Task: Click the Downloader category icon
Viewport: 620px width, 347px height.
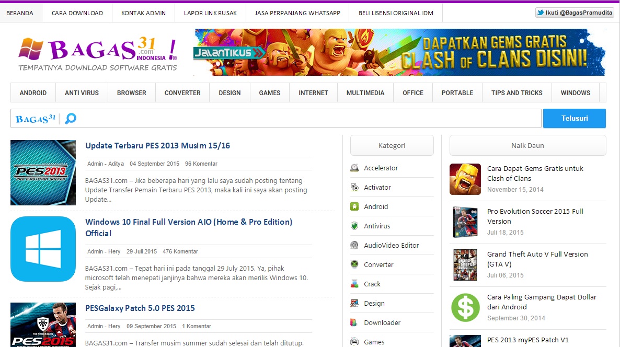Action: (354, 323)
